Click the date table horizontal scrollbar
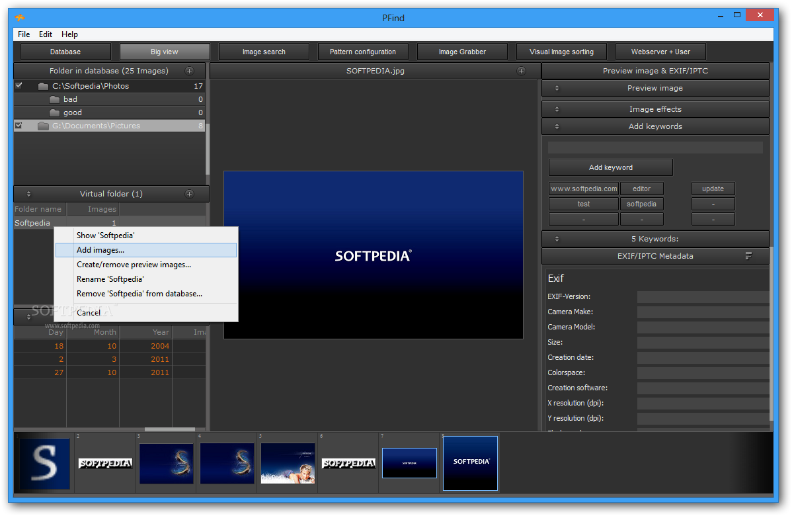792x516 pixels. click(x=170, y=429)
